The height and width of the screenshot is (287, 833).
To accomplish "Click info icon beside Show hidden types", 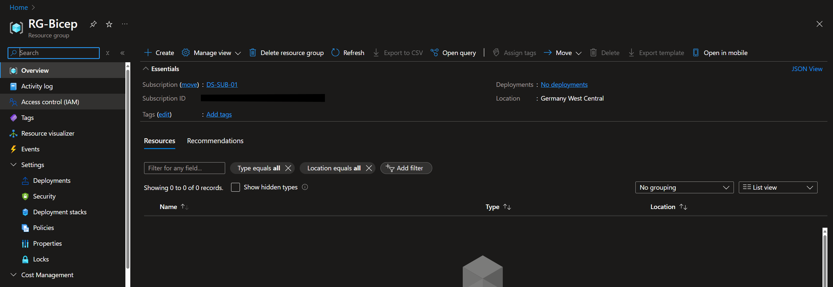I will (x=305, y=187).
